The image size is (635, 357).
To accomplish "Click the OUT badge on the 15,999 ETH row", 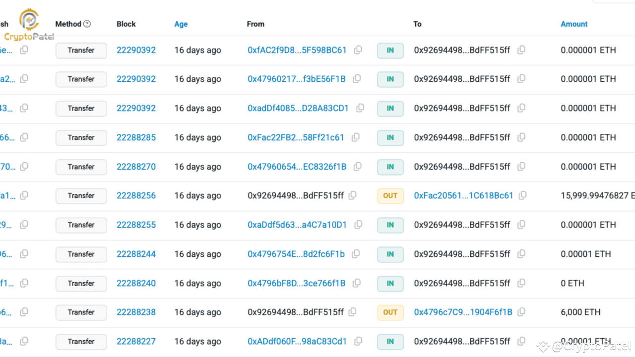I will (x=390, y=195).
